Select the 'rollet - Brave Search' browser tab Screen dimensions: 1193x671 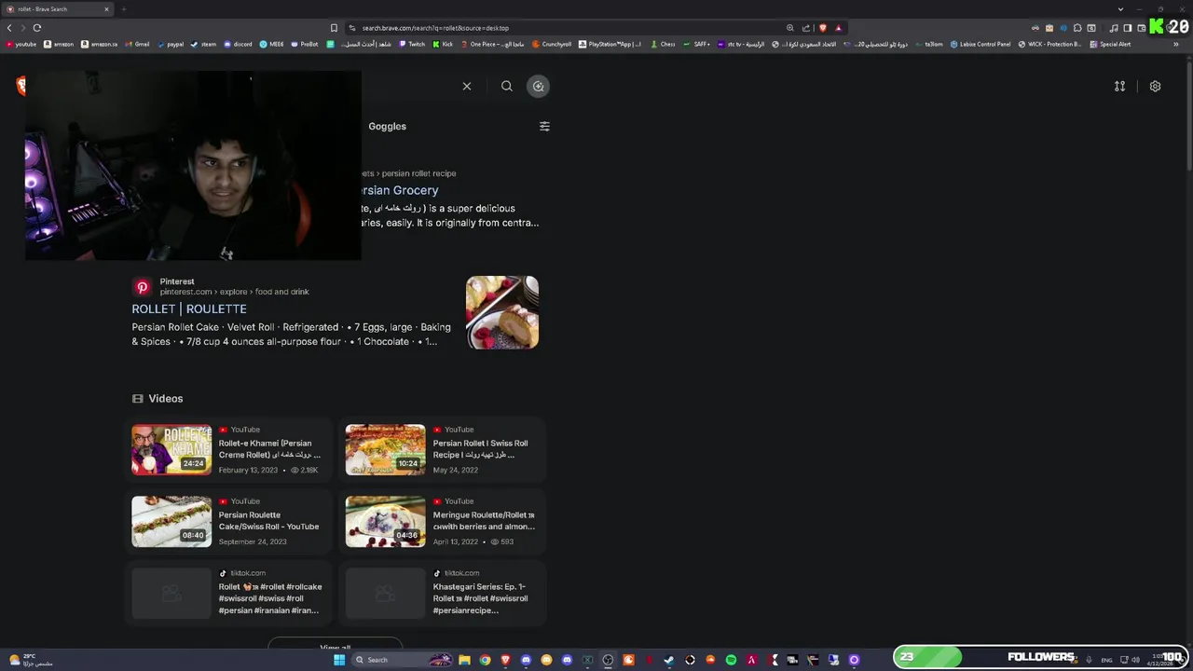tap(58, 9)
